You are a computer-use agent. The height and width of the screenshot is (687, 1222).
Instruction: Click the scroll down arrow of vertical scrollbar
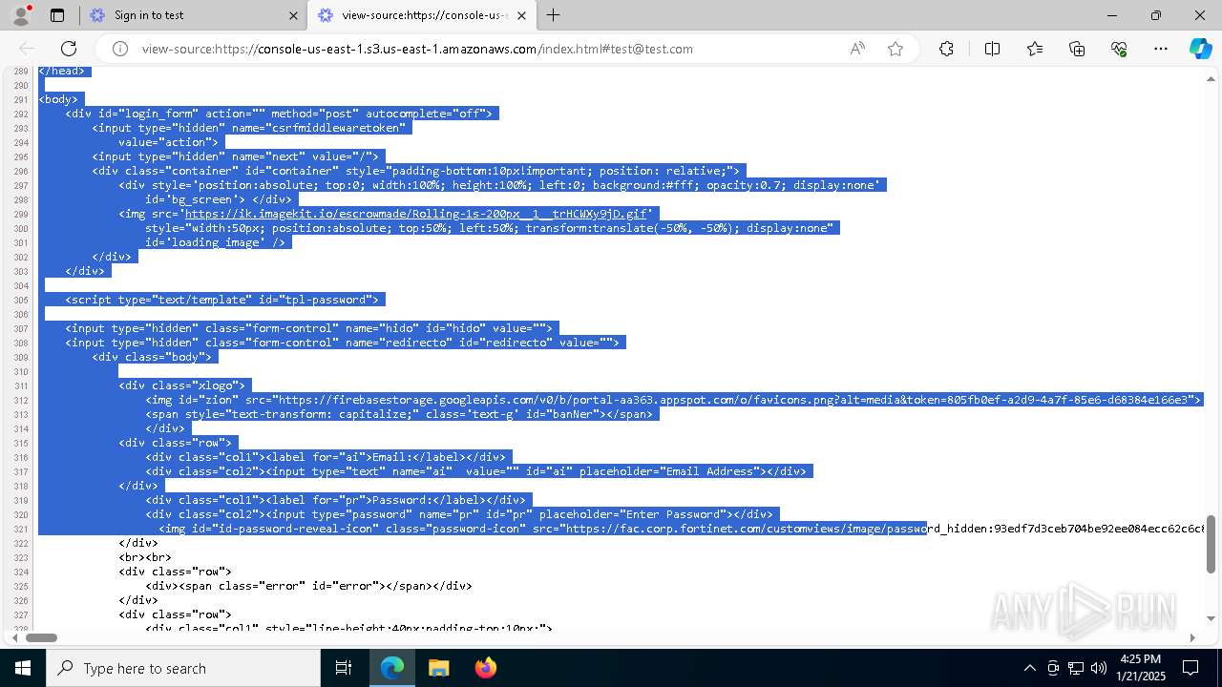[x=1211, y=620]
